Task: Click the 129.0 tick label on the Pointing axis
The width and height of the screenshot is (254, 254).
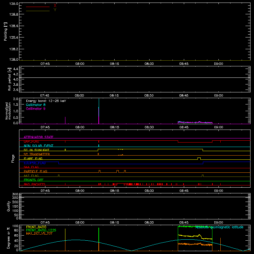Action: 14,4
